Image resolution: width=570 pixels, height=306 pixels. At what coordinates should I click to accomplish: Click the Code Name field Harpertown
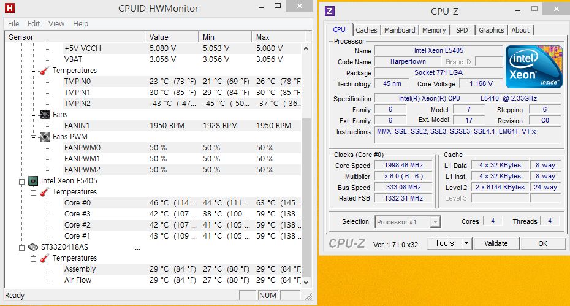[408, 61]
